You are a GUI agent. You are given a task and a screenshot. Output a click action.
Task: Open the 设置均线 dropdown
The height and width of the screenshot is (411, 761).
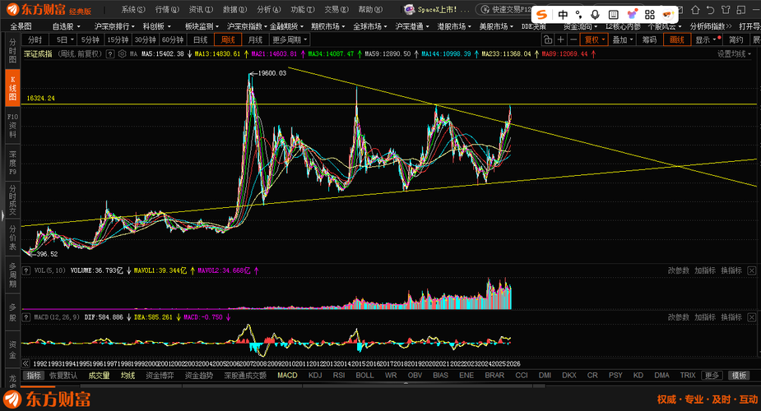click(735, 53)
